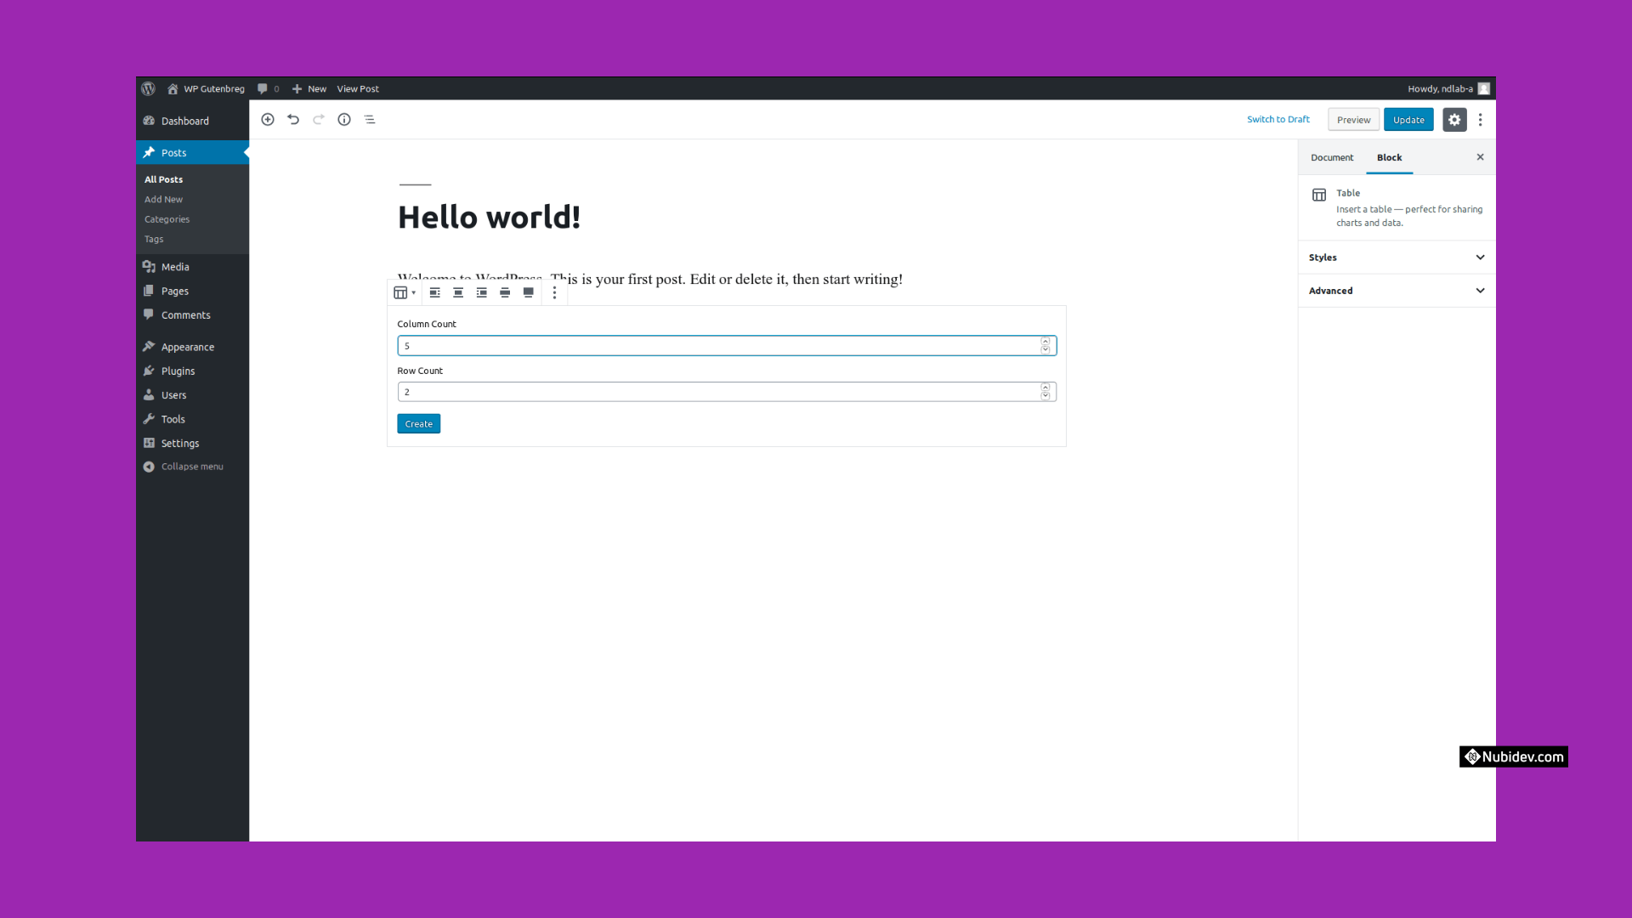Apply wide width to the table block
This screenshot has width=1632, height=918.
coord(505,292)
